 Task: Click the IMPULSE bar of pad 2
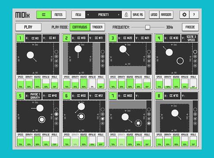(92, 83)
